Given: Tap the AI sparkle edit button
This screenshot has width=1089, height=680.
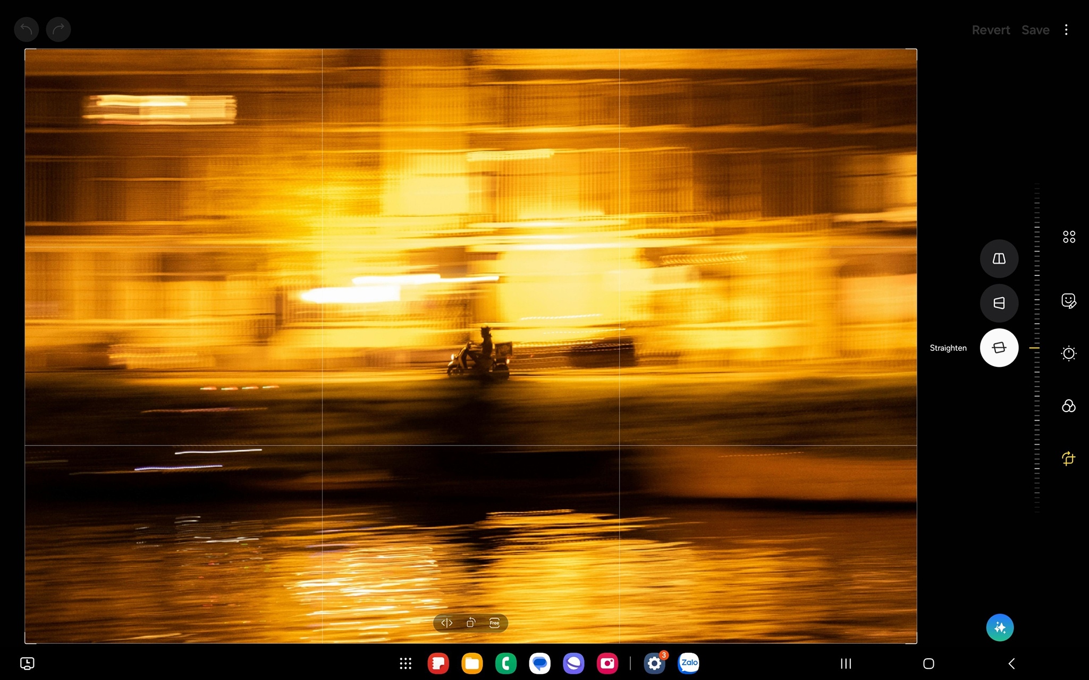Looking at the screenshot, I should [x=999, y=628].
